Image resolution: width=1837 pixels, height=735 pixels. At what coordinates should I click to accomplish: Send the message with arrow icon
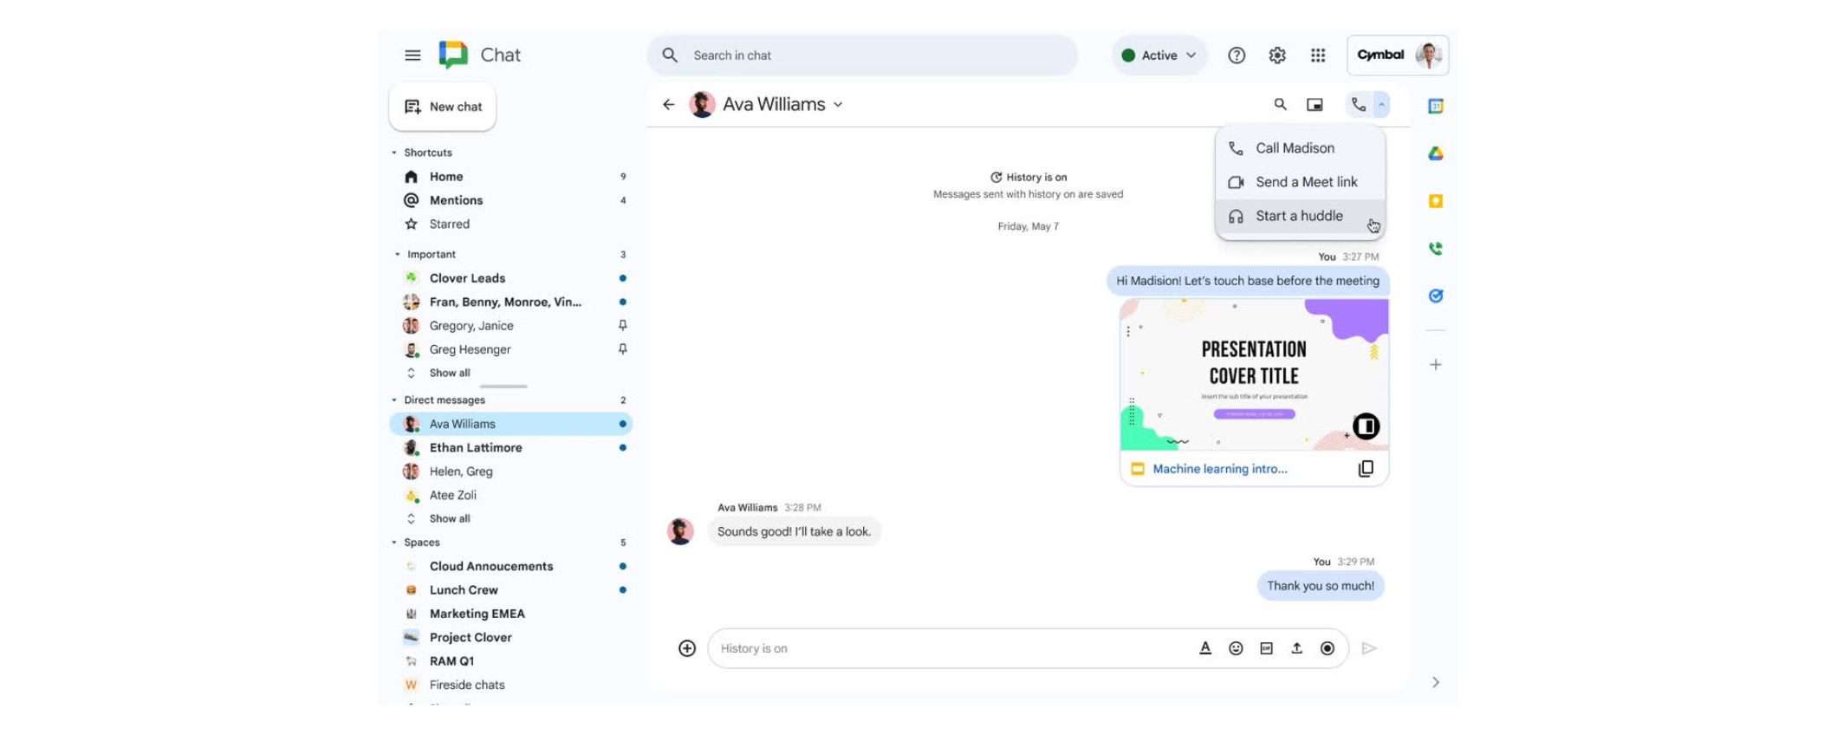click(1369, 648)
